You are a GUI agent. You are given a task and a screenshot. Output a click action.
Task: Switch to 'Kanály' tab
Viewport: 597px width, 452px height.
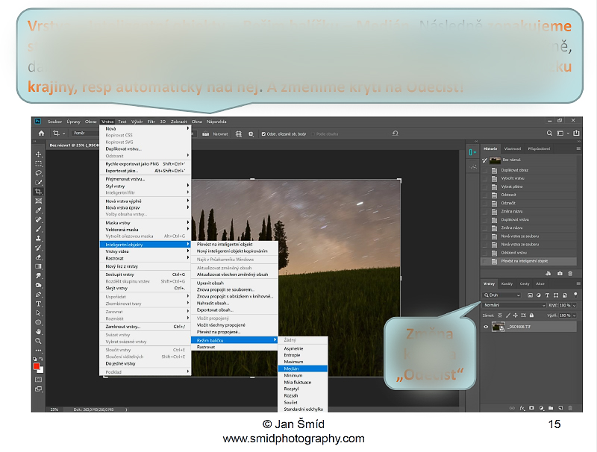507,284
